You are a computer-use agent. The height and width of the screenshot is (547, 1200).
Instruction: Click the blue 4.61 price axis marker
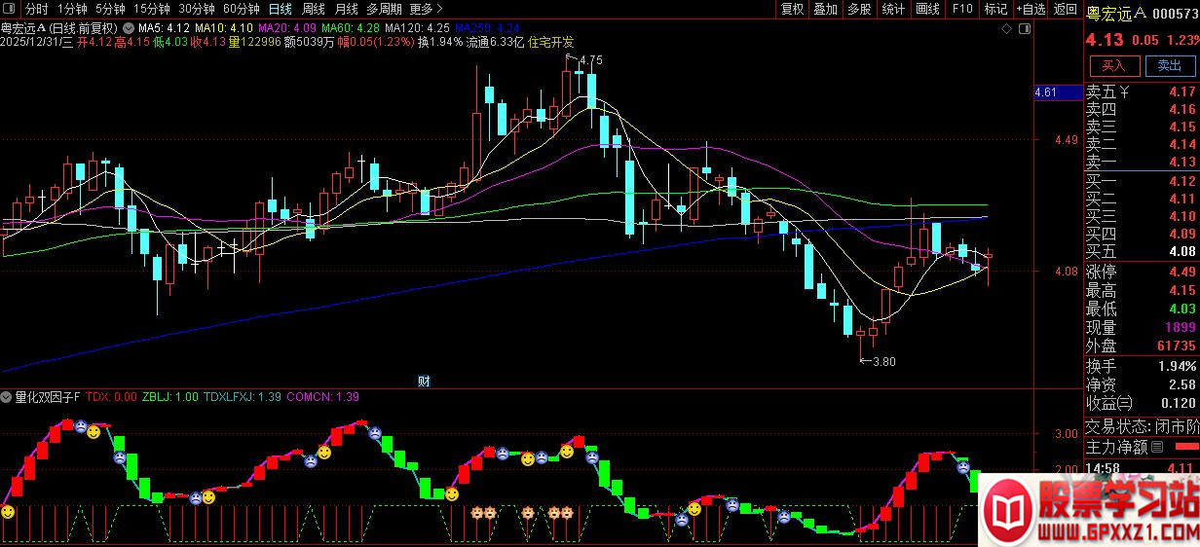1046,92
